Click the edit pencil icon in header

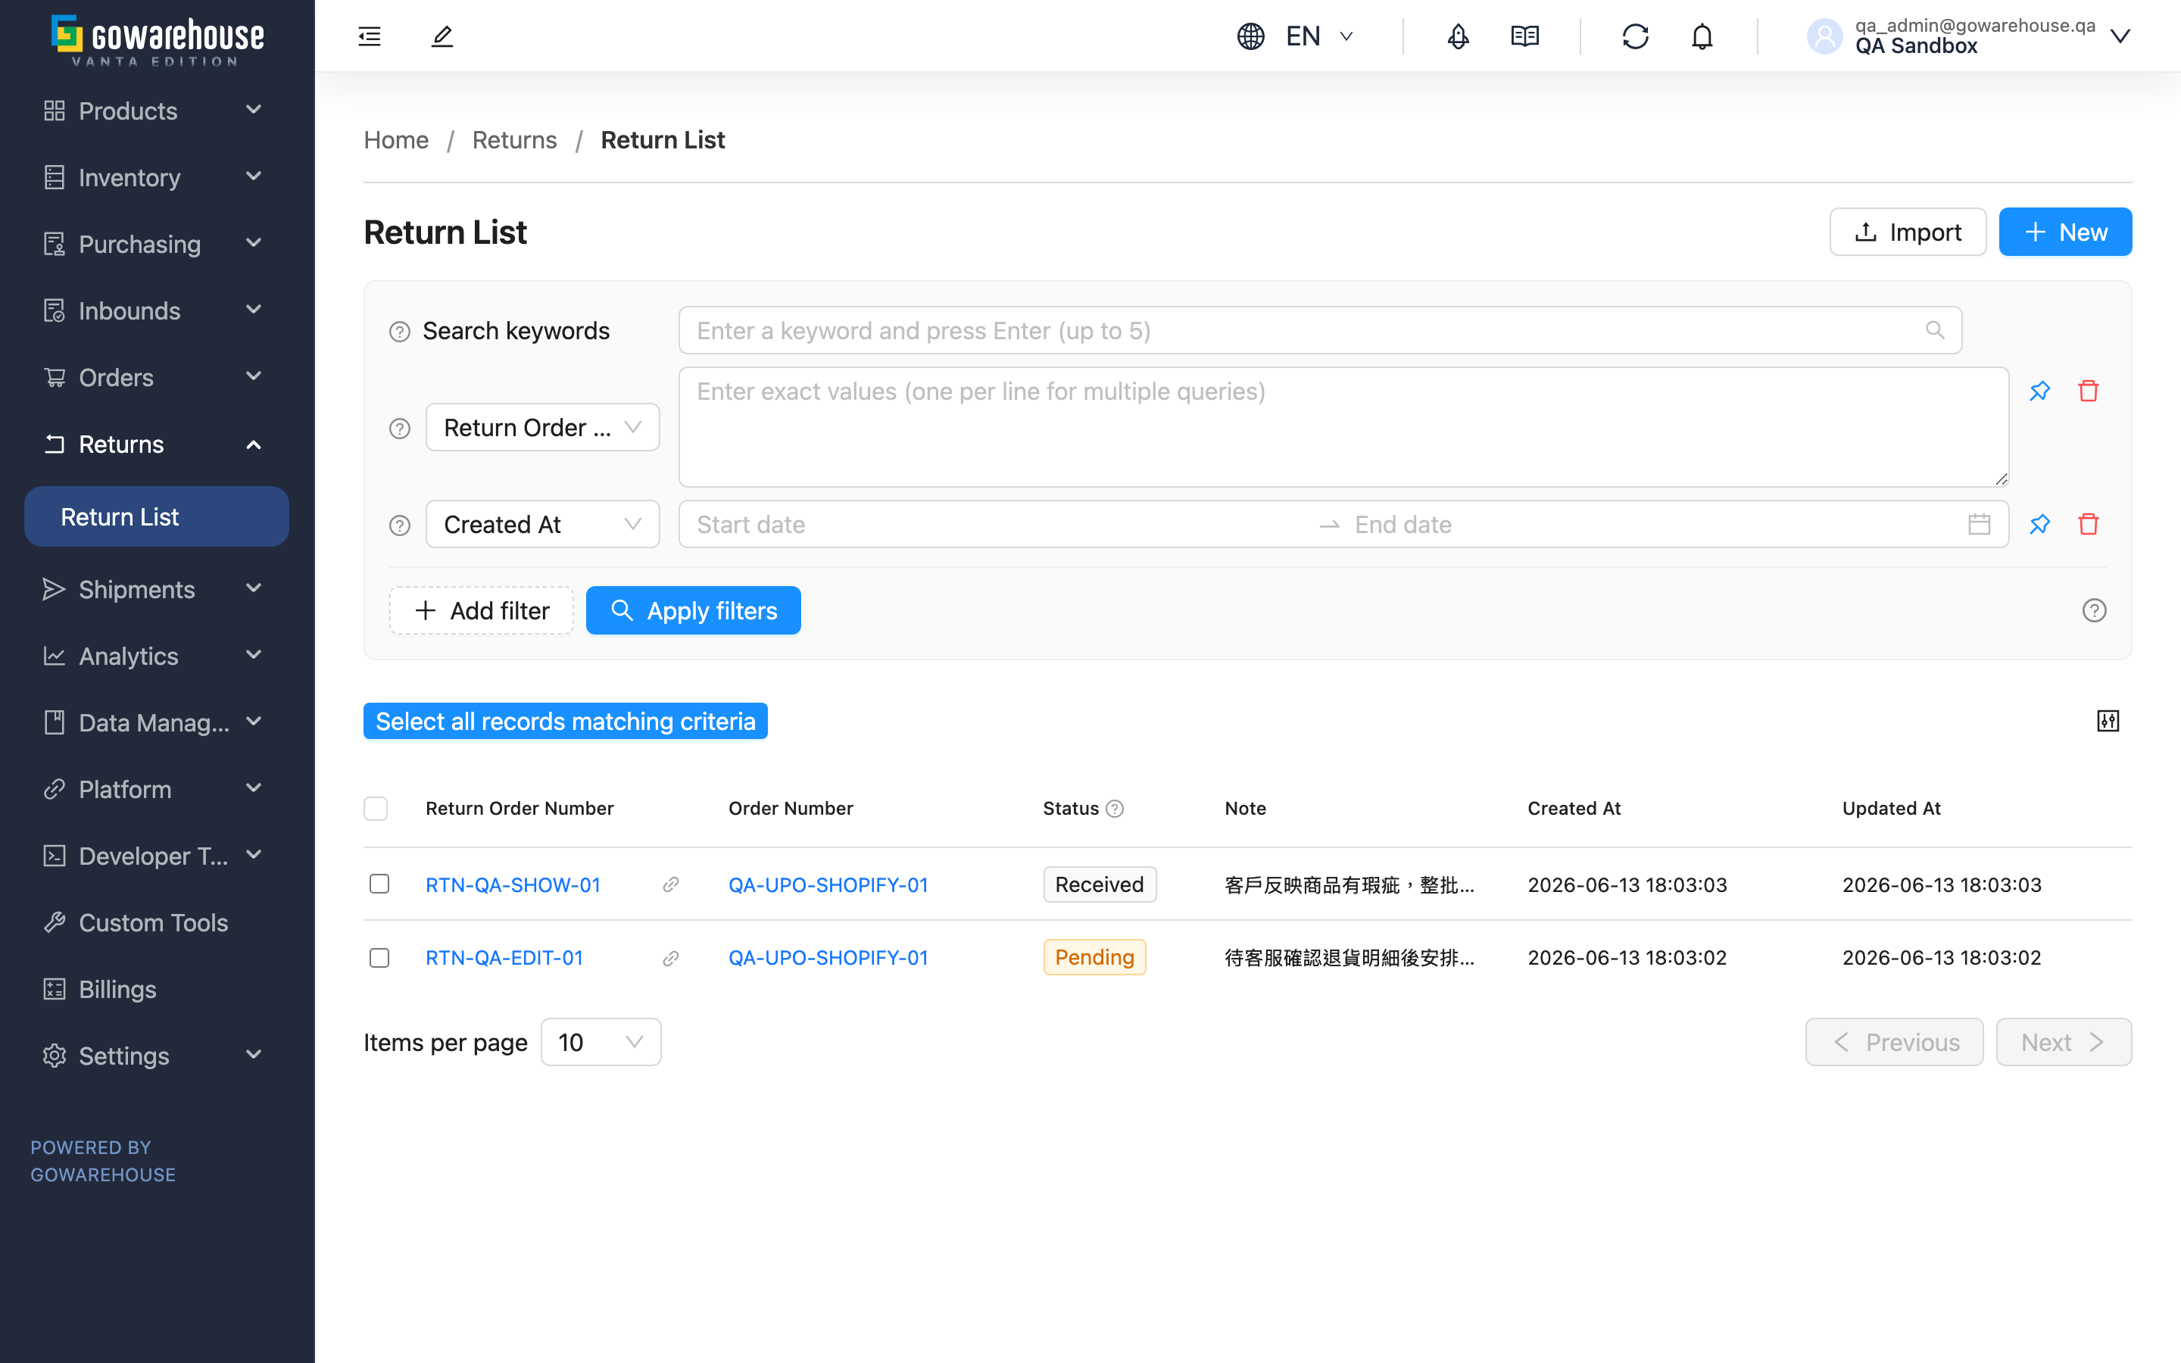point(442,36)
